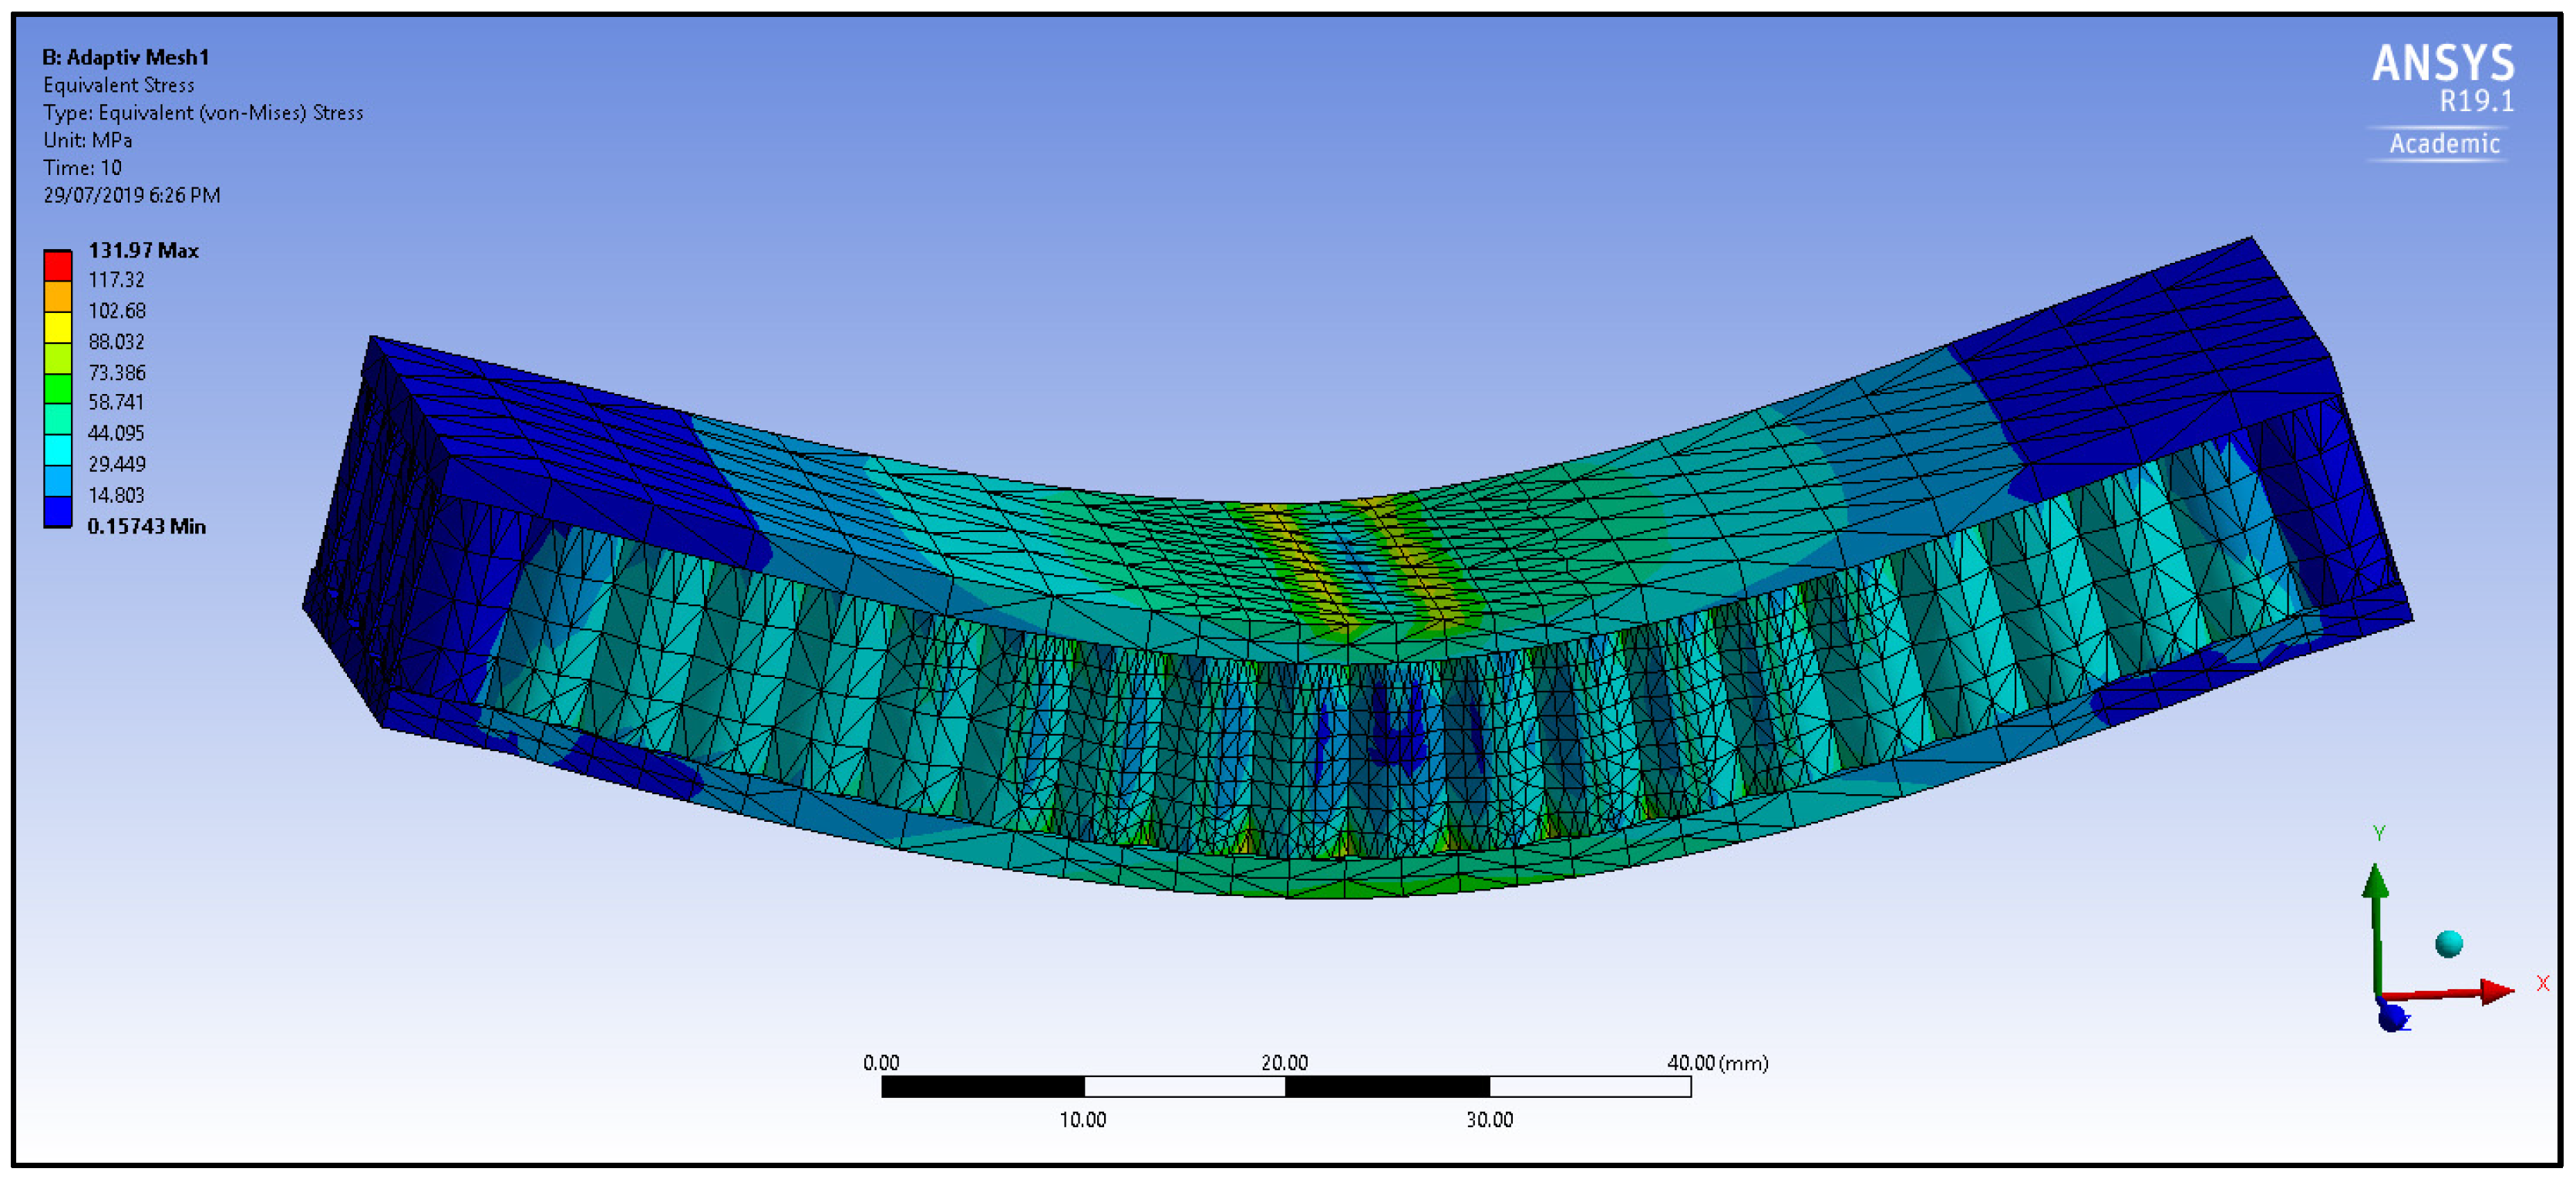Click the green Y-axis arrow on the triad

(x=2375, y=881)
